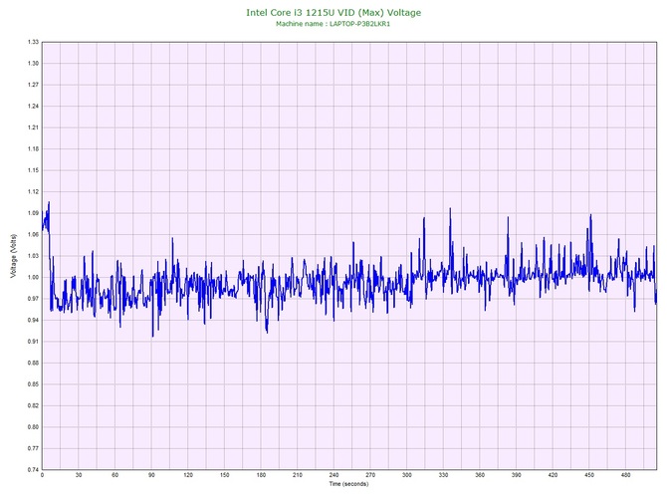Image resolution: width=667 pixels, height=501 pixels.
Task: Select the 0.91 tick on the voltage axis
Action: pos(33,342)
